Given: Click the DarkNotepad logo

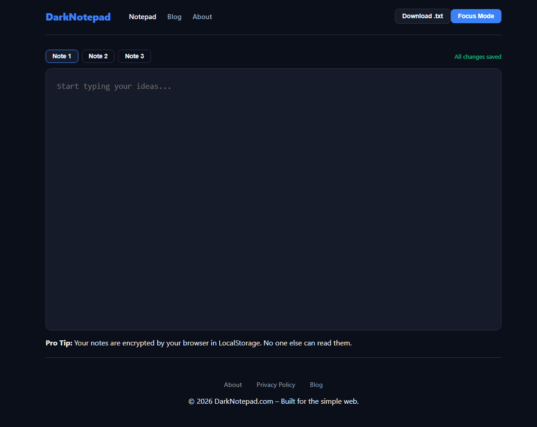Looking at the screenshot, I should tap(77, 17).
